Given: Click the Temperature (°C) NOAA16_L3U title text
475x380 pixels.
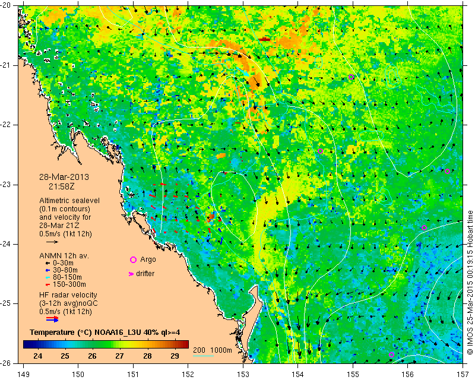Looking at the screenshot, I should coord(105,332).
